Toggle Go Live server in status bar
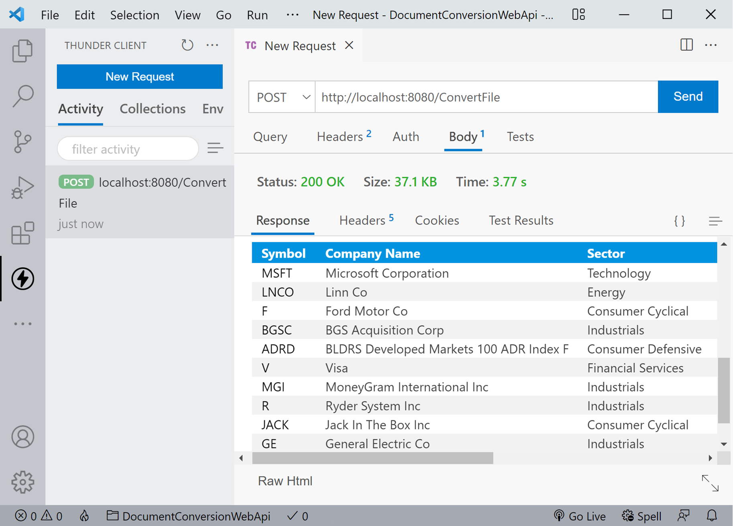 pos(580,516)
